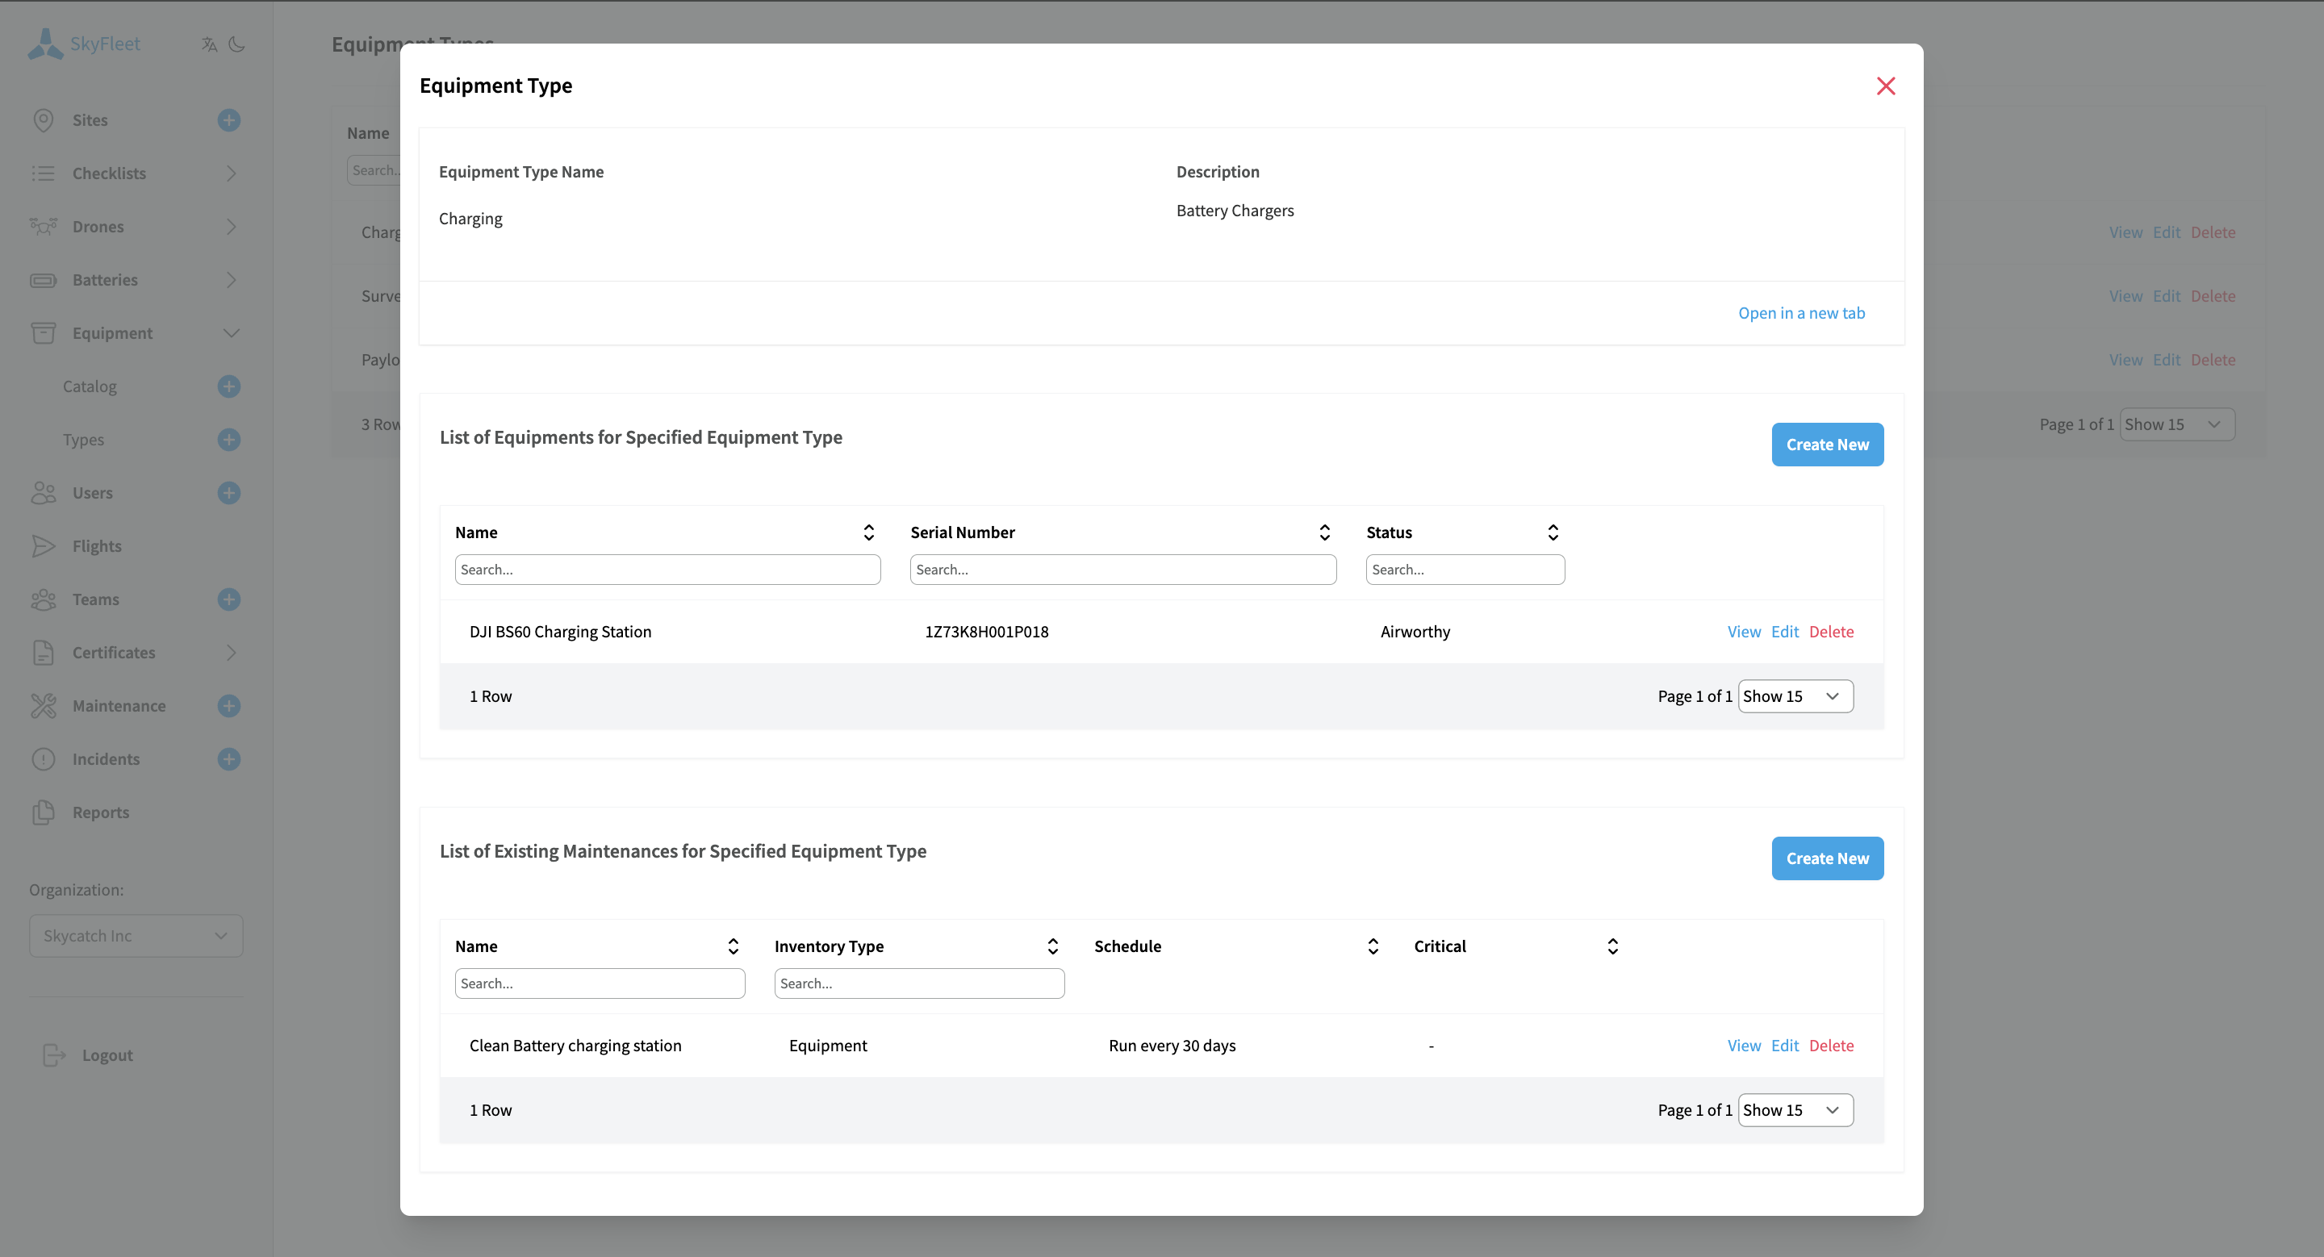Sort equipments table by Name
The width and height of the screenshot is (2324, 1257).
[x=869, y=532]
